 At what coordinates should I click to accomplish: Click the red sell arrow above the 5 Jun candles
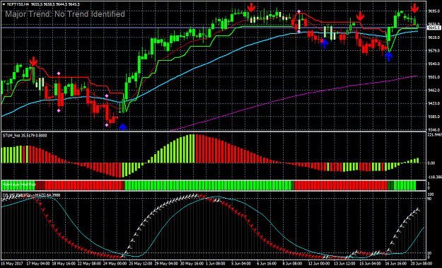pos(251,8)
